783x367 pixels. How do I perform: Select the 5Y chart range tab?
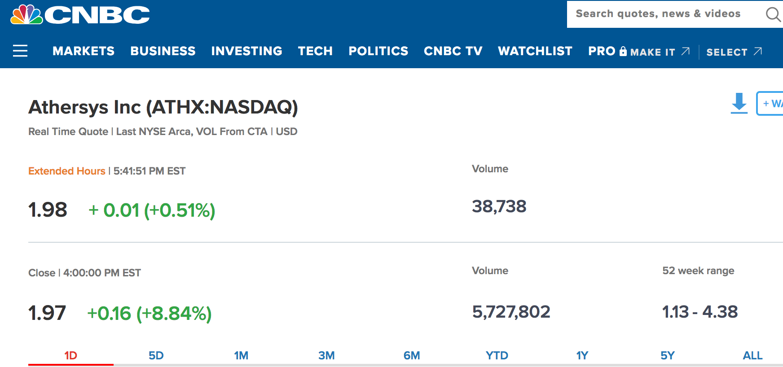(668, 356)
